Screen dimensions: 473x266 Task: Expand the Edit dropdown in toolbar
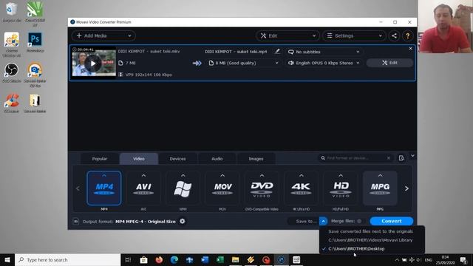click(314, 35)
